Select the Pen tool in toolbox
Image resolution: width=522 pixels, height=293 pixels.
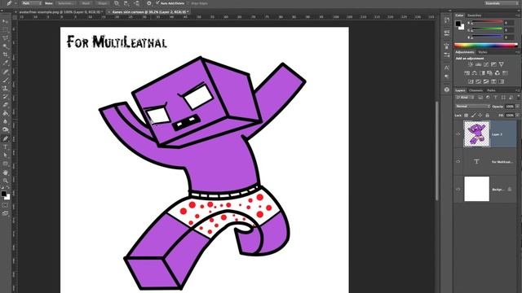pyautogui.click(x=5, y=138)
